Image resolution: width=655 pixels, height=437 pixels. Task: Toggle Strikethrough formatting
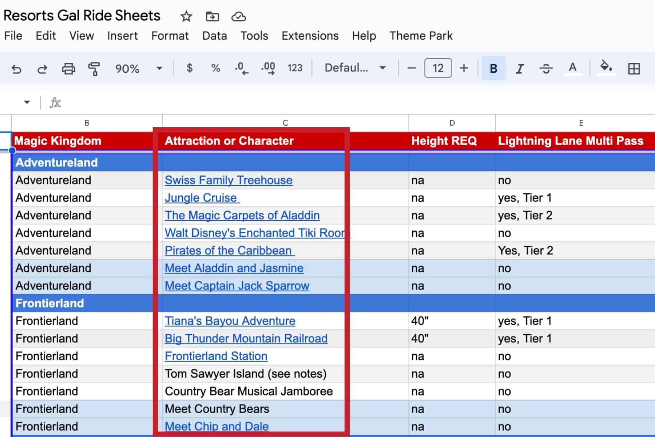tap(546, 68)
